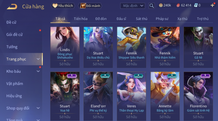This screenshot has height=121, width=218.
Task: Click the Đổi mảnh chest icon
Action: pyautogui.click(x=83, y=6)
